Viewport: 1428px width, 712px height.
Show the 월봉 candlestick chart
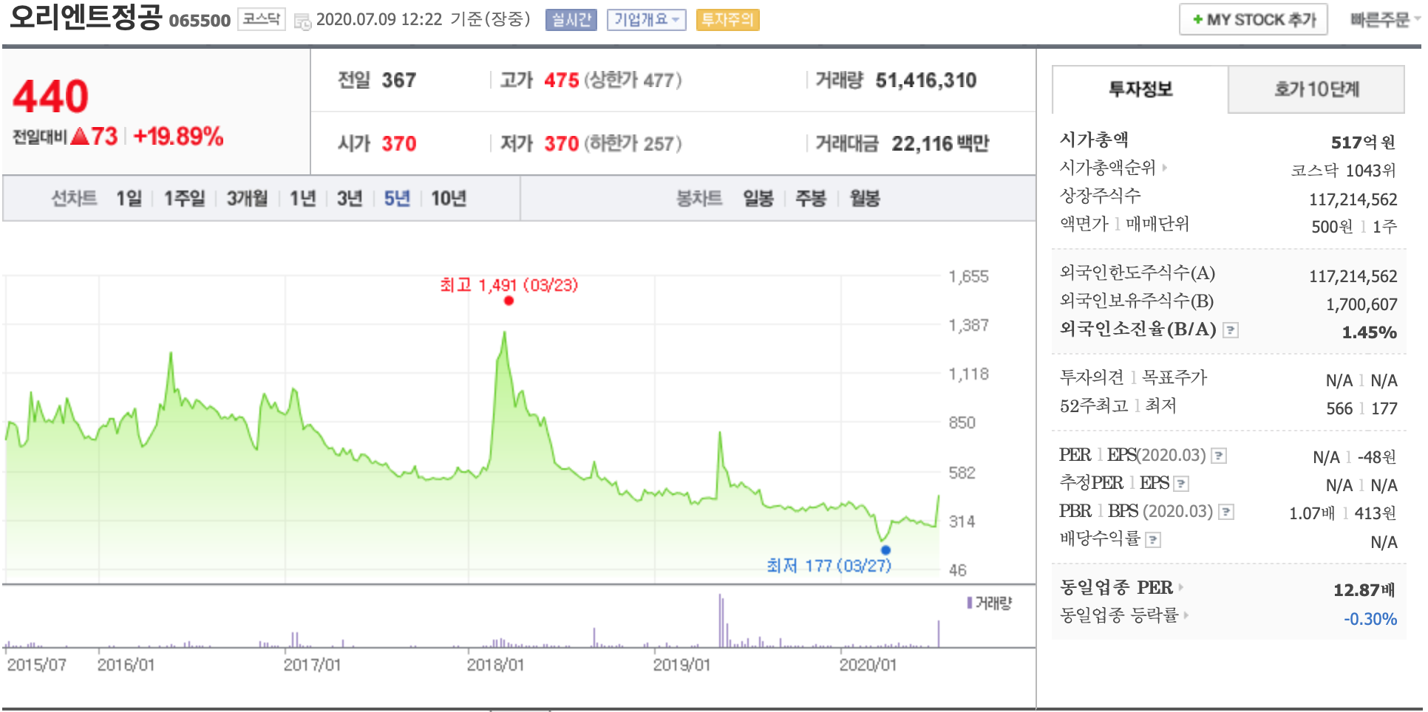click(865, 198)
